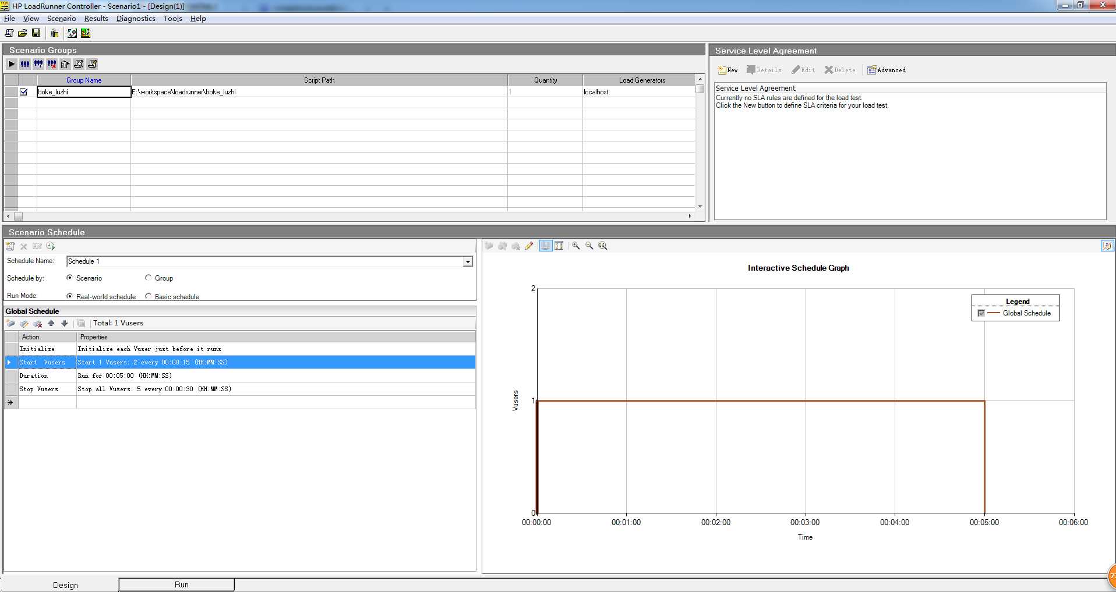Select the Group schedule-by radio button
The width and height of the screenshot is (1116, 592).
[x=149, y=278]
